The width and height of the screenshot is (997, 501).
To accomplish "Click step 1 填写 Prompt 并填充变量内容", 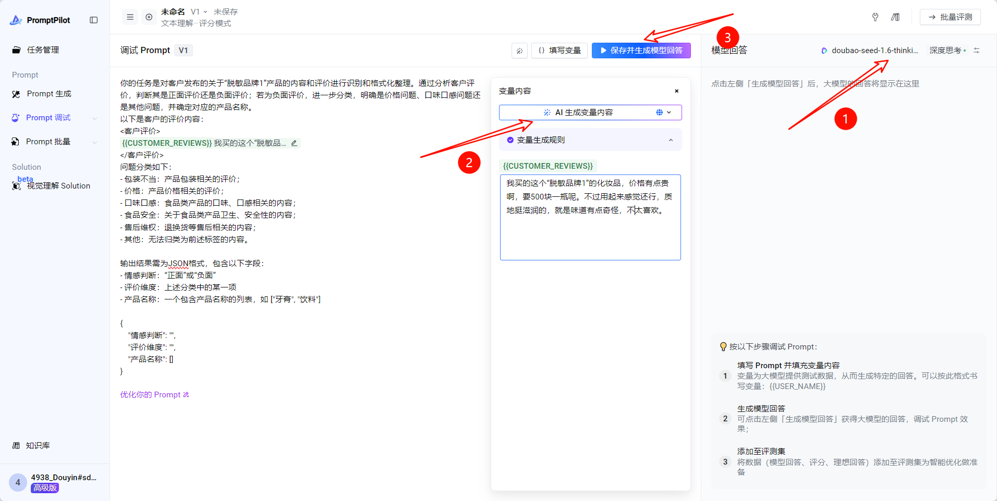I will coord(788,366).
